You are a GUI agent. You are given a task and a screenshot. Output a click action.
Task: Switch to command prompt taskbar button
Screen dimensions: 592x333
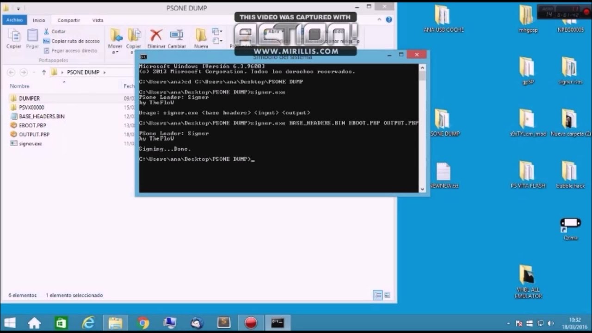[x=277, y=323]
